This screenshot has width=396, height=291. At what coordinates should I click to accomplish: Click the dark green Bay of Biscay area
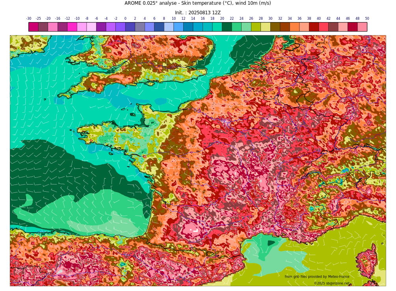click(59, 170)
